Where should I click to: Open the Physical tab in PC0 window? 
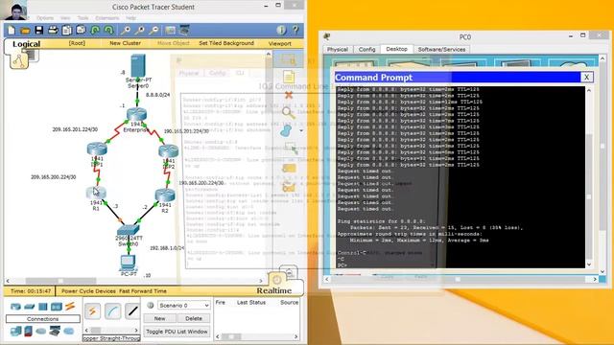pyautogui.click(x=338, y=49)
